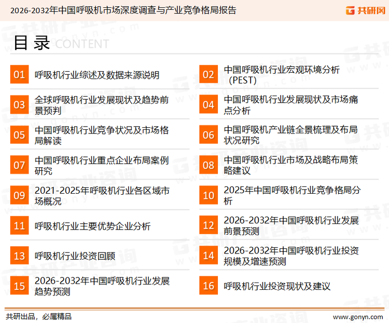389x323 pixels.
Task: Select 呼吸机行业主要优势企业分析 entry
Action: tap(92, 226)
